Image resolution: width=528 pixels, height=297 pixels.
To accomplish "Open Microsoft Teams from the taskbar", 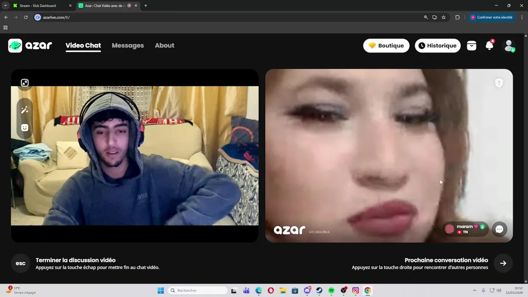I will click(x=246, y=290).
